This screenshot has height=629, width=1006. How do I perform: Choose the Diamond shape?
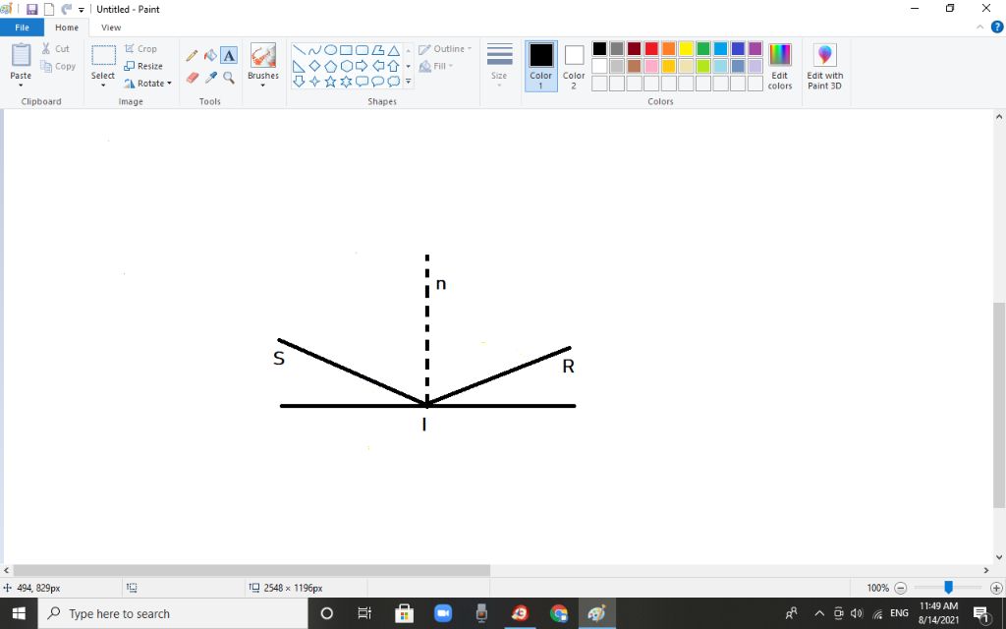(314, 66)
